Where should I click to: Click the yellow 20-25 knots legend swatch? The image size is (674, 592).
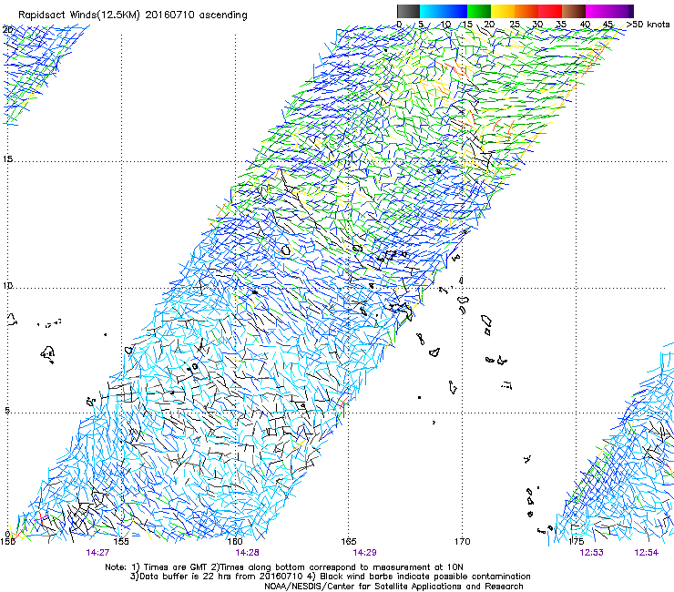pos(503,11)
